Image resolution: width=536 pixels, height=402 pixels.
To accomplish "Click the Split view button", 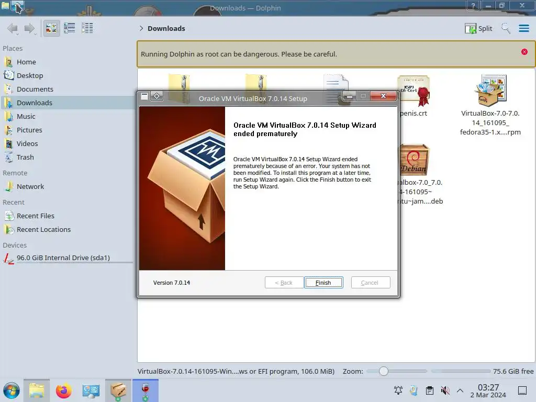I will (x=478, y=28).
